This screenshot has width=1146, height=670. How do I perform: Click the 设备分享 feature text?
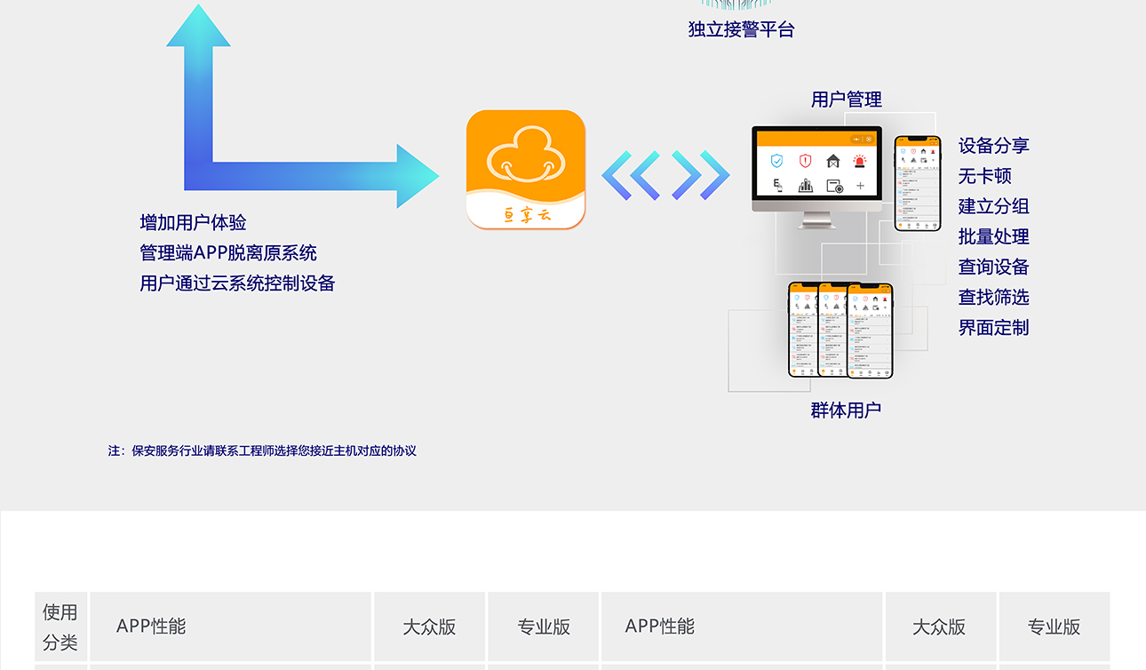coord(993,146)
